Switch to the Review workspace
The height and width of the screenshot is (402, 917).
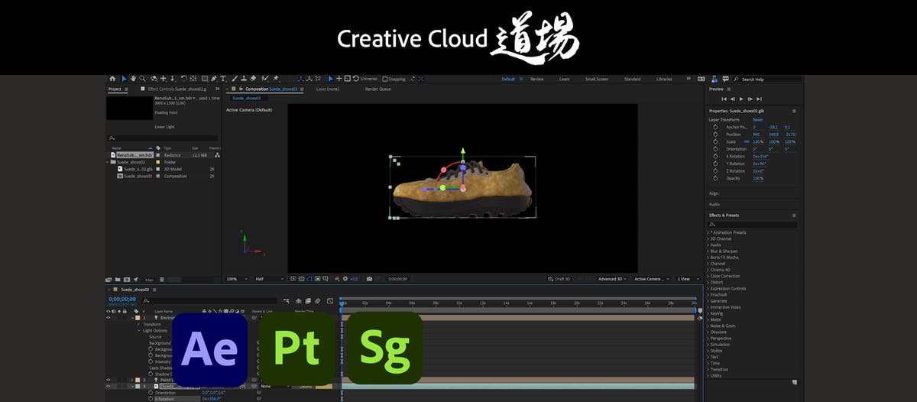[x=536, y=79]
